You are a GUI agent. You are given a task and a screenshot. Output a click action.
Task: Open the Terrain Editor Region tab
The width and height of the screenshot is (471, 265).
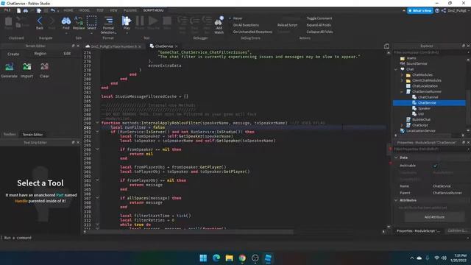[x=40, y=54]
